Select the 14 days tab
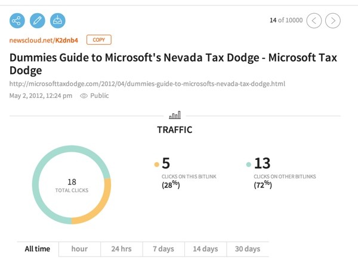358x259 pixels. pyautogui.click(x=205, y=249)
